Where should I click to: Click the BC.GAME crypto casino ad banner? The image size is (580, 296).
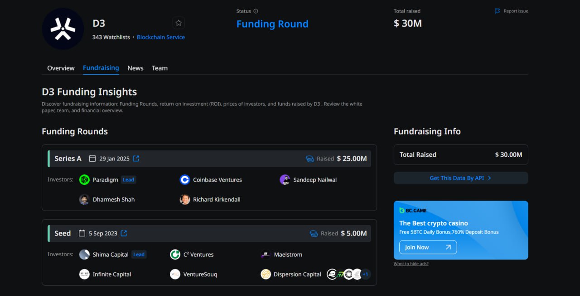pyautogui.click(x=461, y=230)
